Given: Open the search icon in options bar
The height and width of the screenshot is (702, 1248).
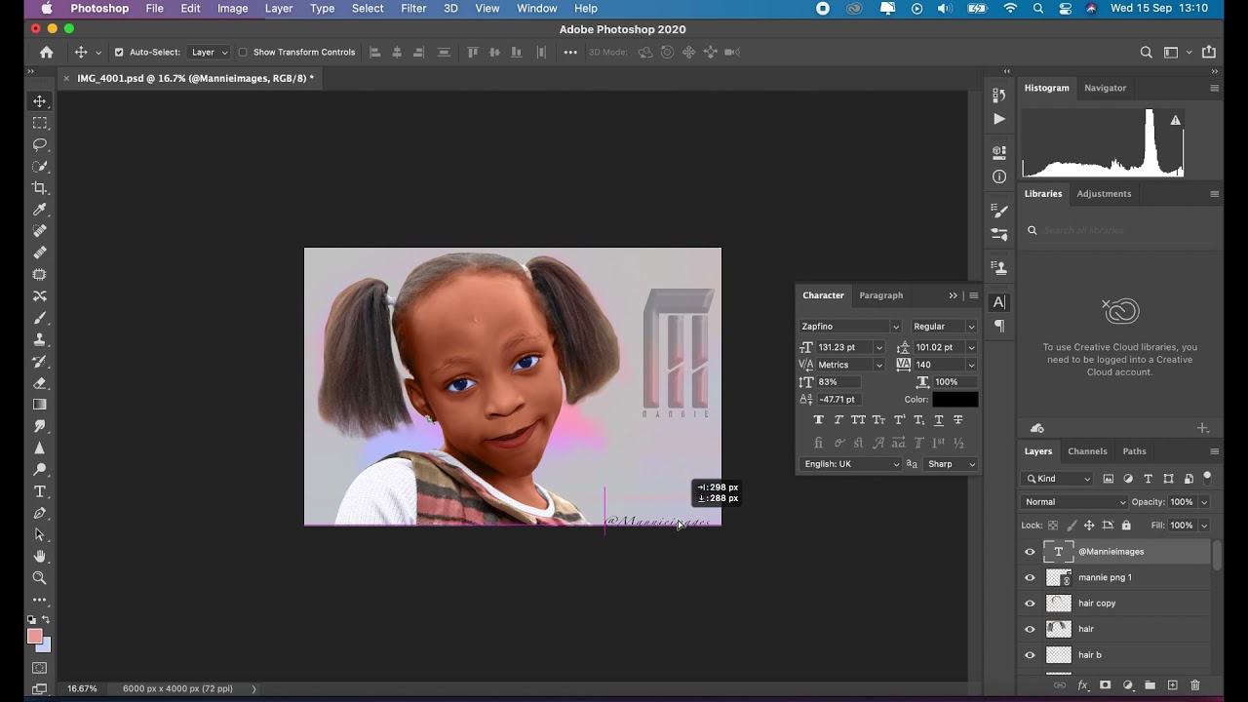Looking at the screenshot, I should click(1147, 53).
